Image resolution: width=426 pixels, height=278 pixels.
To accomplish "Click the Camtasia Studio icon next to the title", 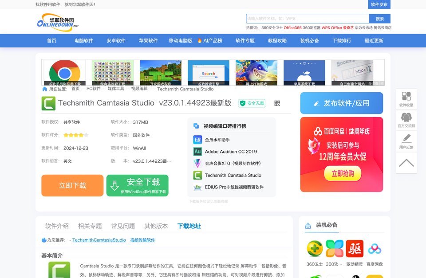I will [x=48, y=103].
